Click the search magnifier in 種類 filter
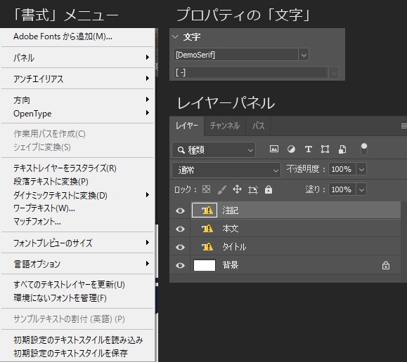The height and width of the screenshot is (362, 407). click(181, 150)
